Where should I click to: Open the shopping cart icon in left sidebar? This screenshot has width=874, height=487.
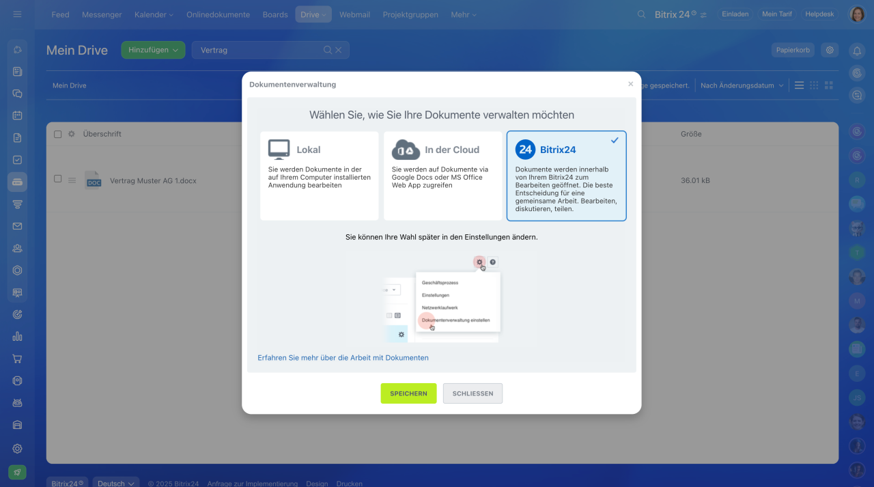click(x=18, y=359)
